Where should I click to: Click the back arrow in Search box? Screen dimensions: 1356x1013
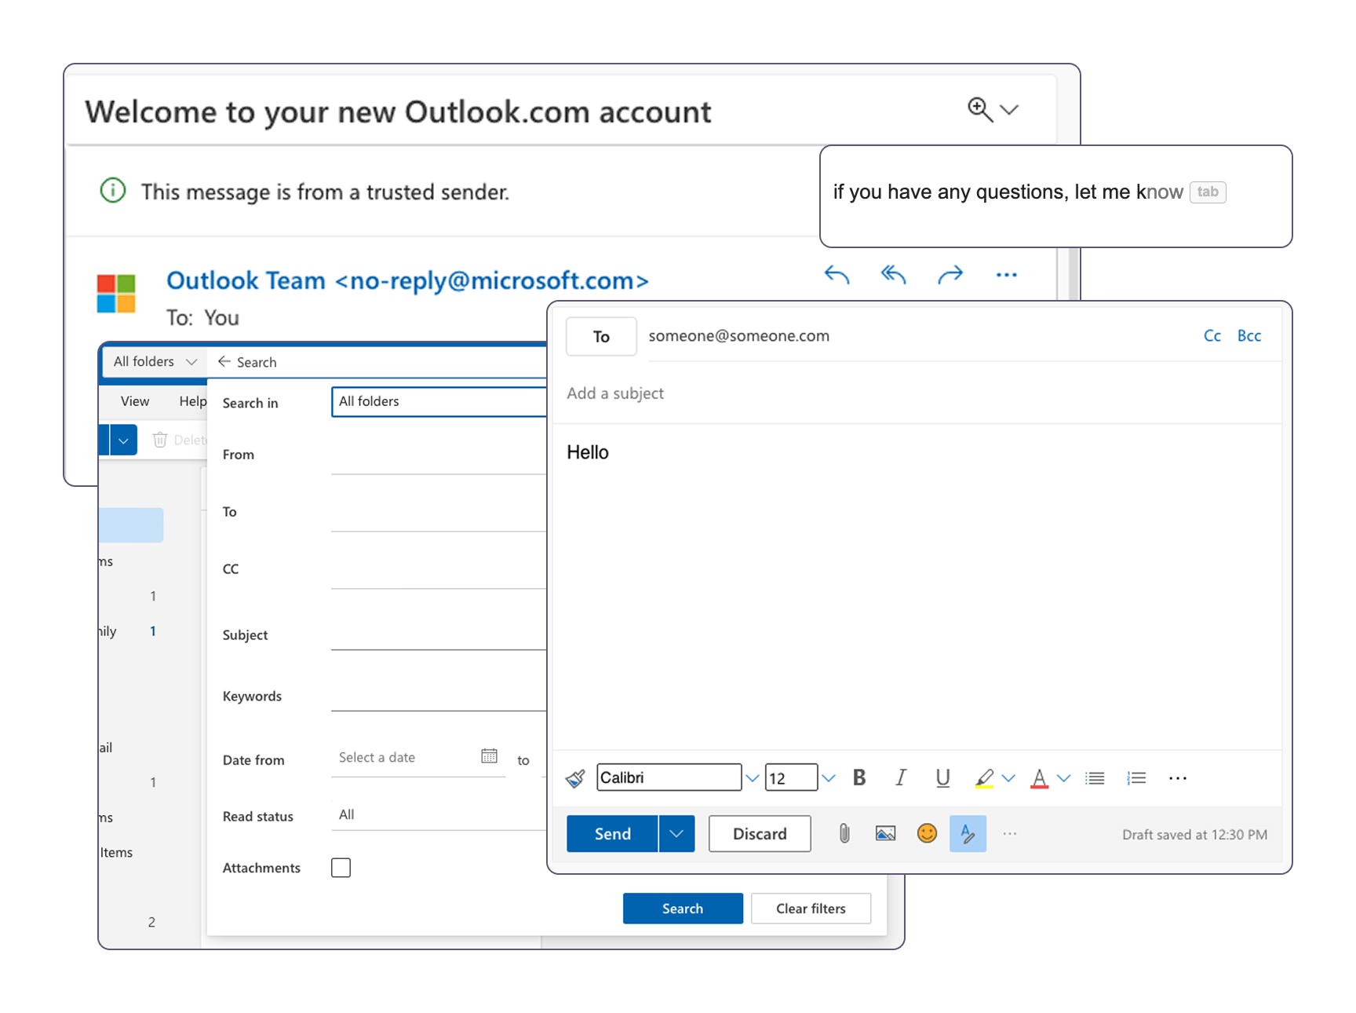click(224, 361)
